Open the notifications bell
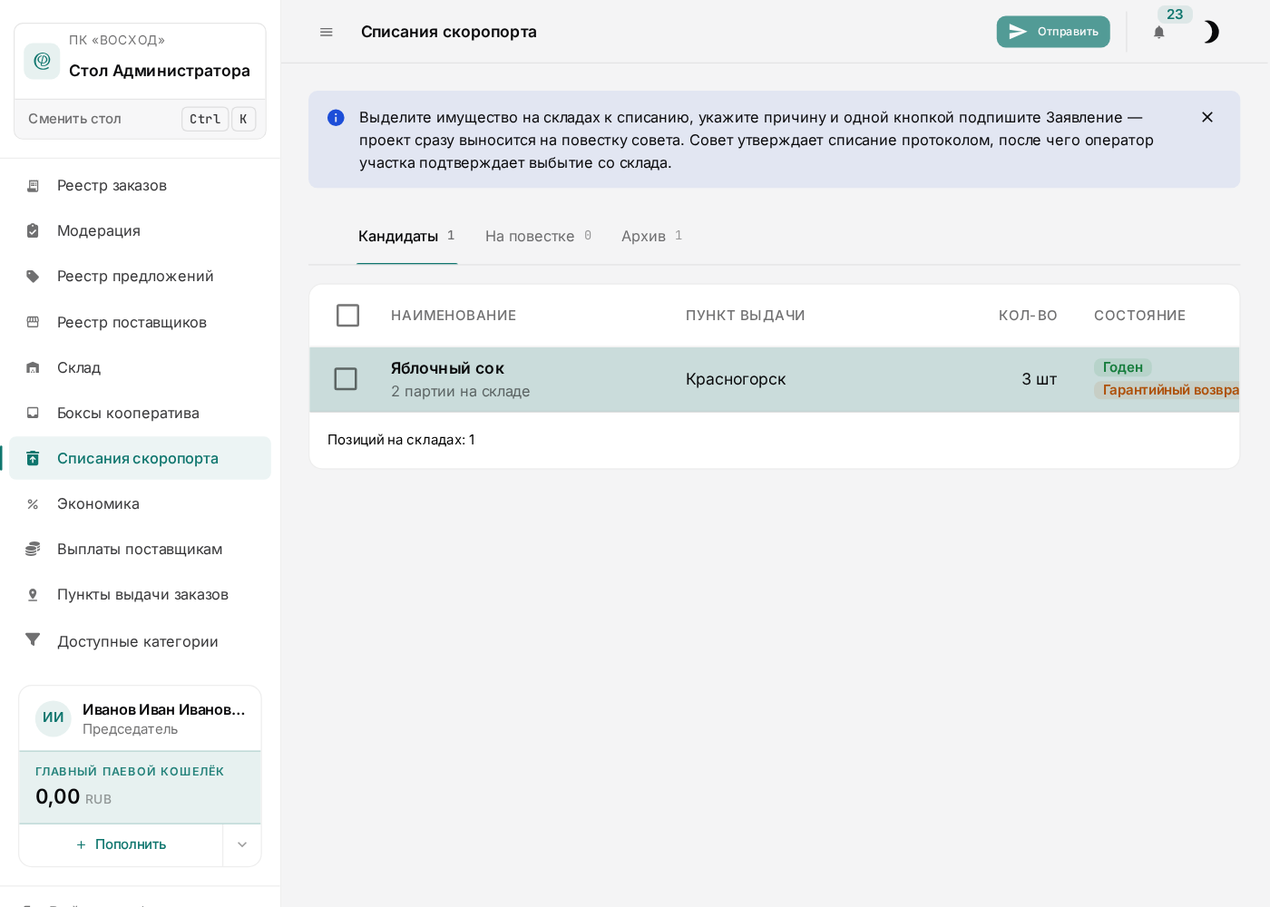The width and height of the screenshot is (1270, 907). (1158, 33)
